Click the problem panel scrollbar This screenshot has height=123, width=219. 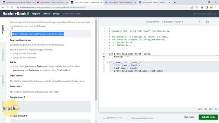click(96, 60)
